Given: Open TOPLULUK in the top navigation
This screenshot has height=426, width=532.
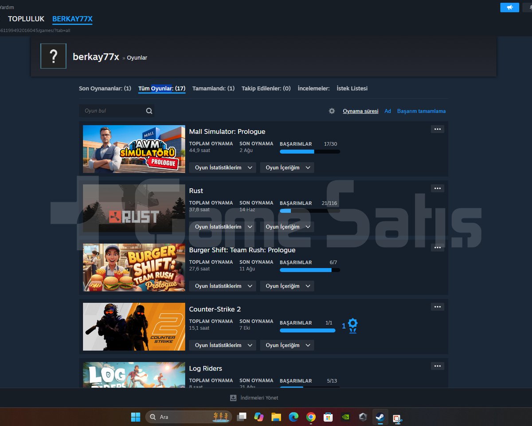Looking at the screenshot, I should (26, 19).
